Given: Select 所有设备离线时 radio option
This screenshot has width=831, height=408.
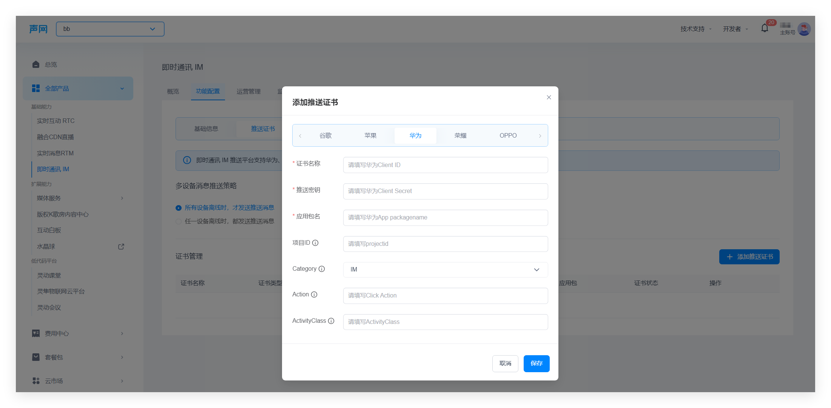Looking at the screenshot, I should point(179,208).
